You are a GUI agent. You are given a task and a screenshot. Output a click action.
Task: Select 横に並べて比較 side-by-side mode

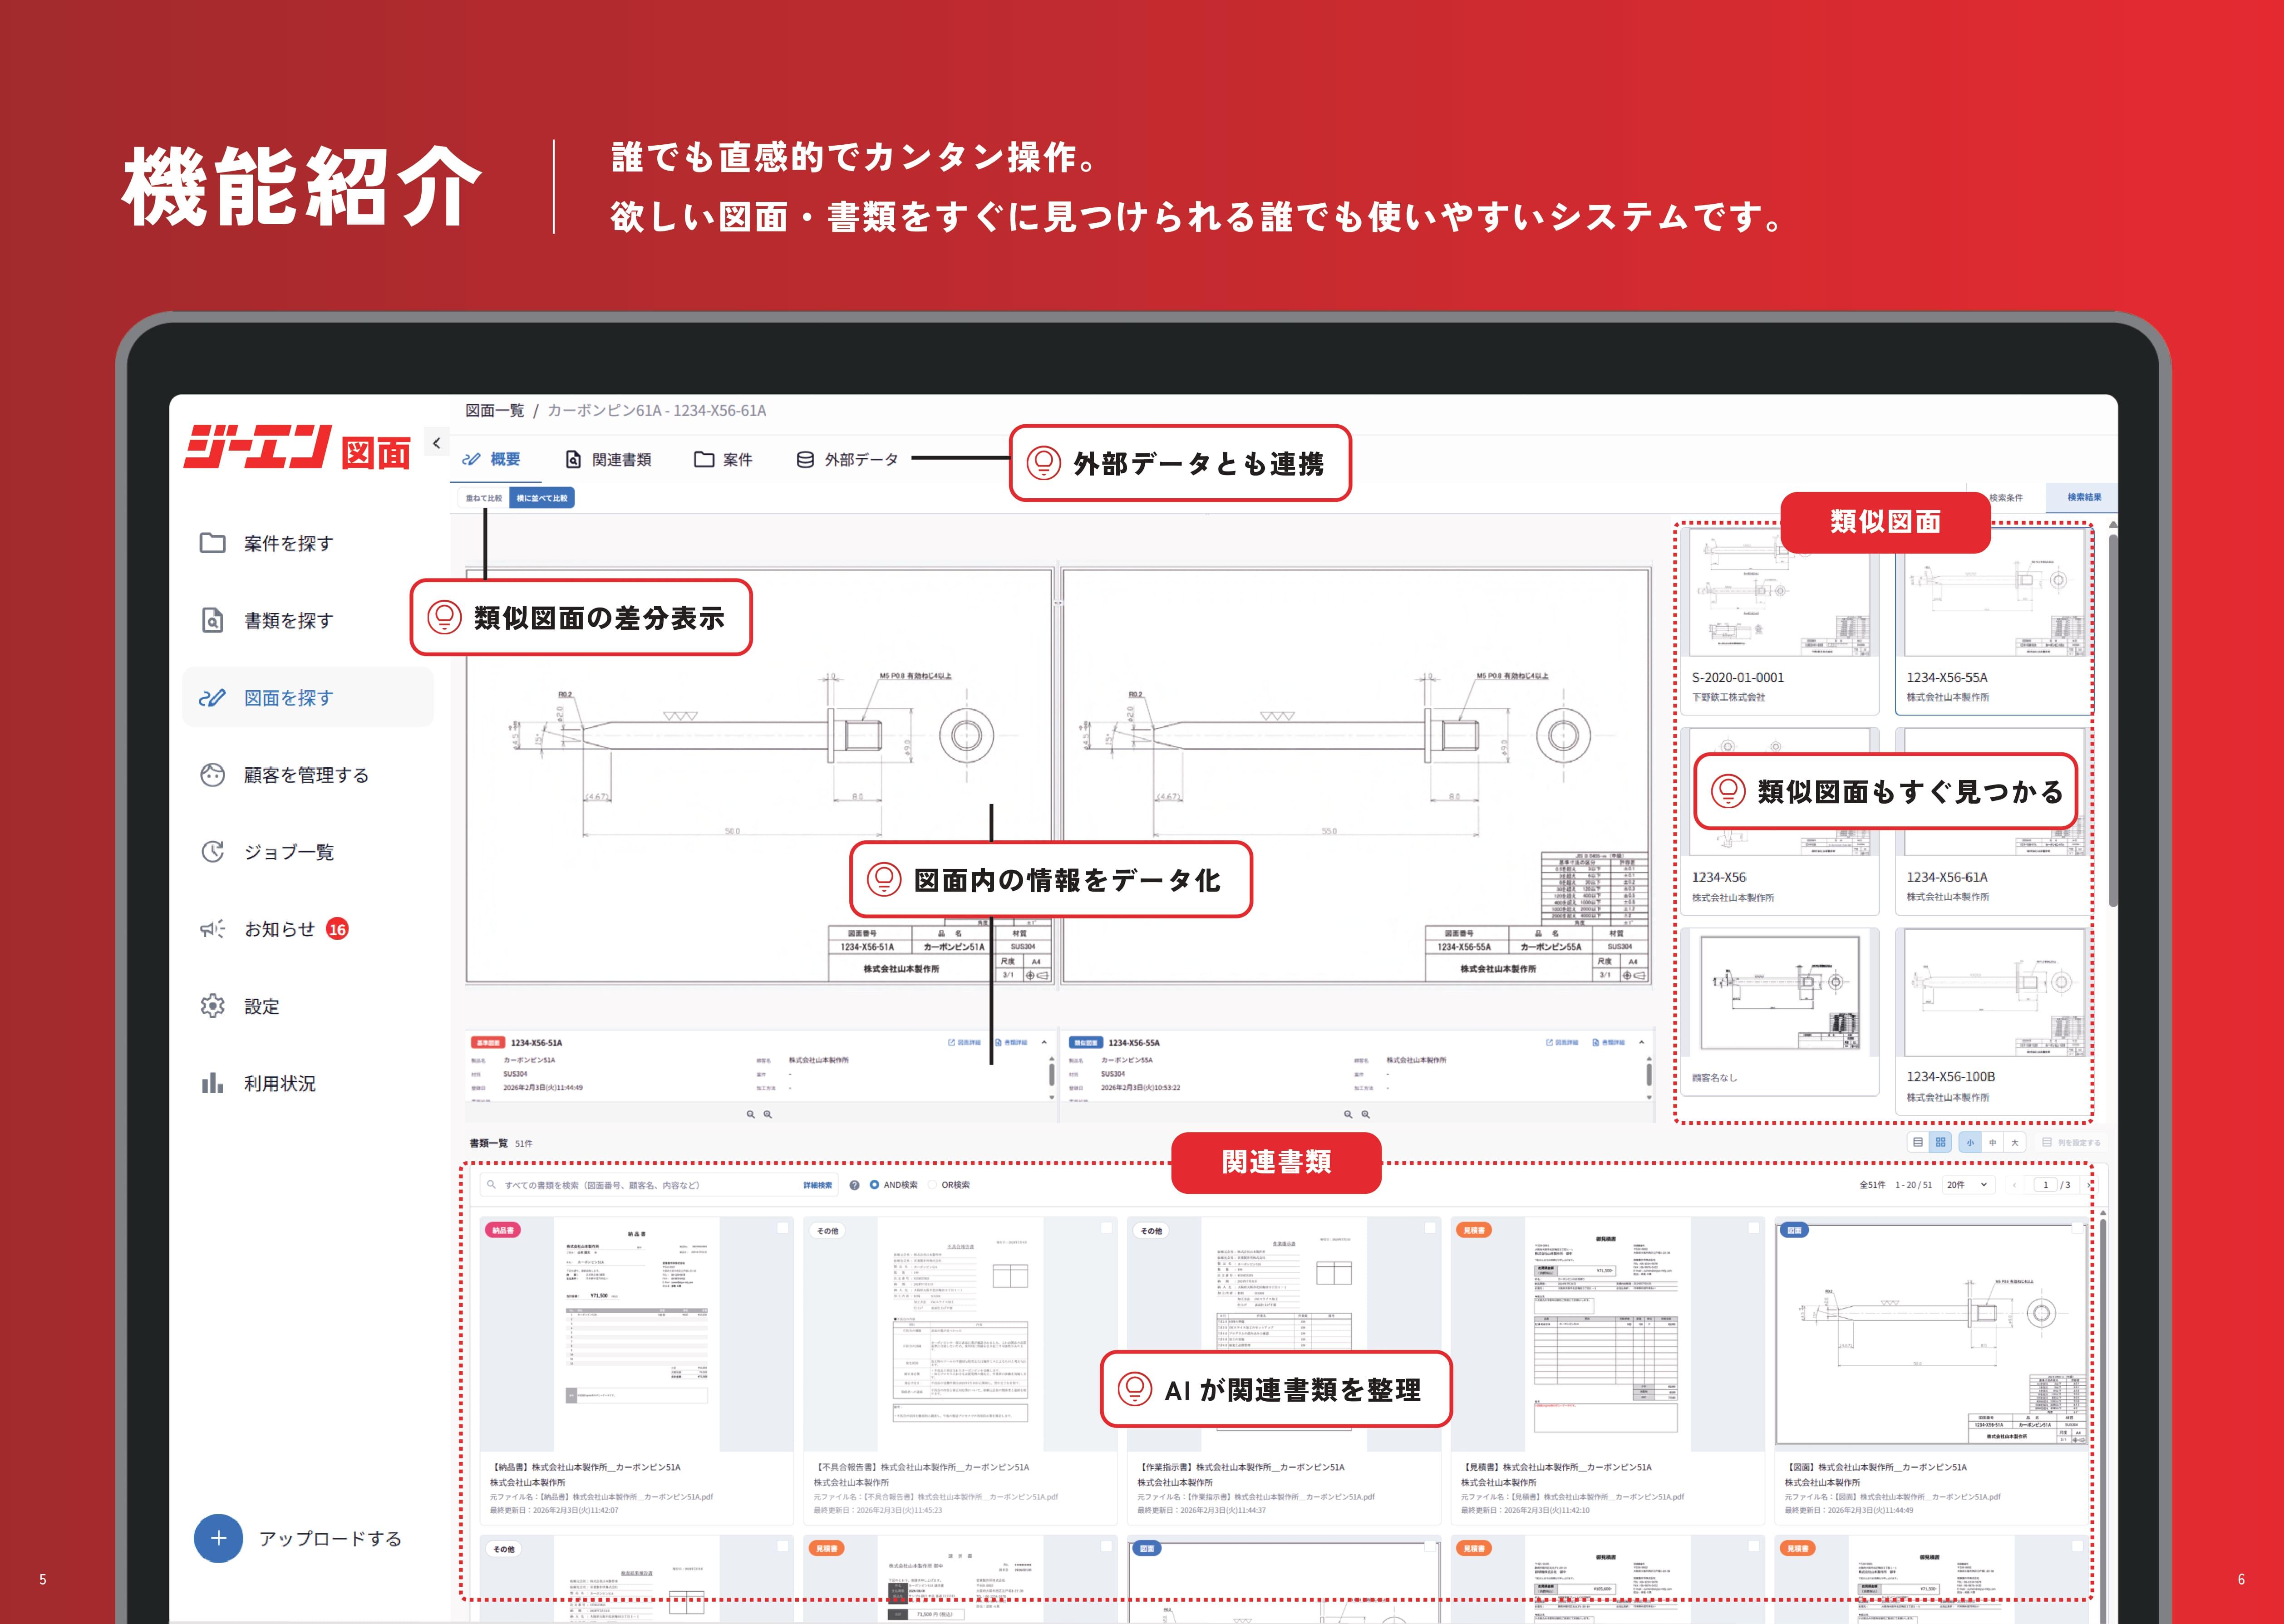[542, 498]
